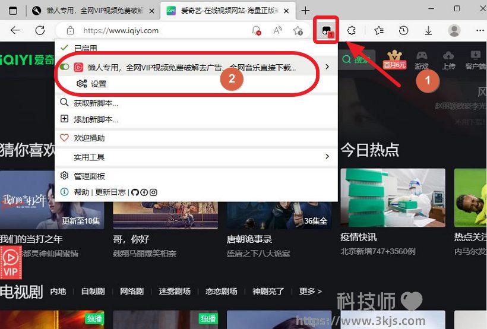Viewport: 487px width, 329px height.
Task: Click the iQIYI search magnifier
Action: pyautogui.click(x=346, y=59)
